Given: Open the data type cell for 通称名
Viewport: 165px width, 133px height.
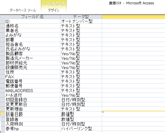Looking at the screenshot, I should pos(81,26).
